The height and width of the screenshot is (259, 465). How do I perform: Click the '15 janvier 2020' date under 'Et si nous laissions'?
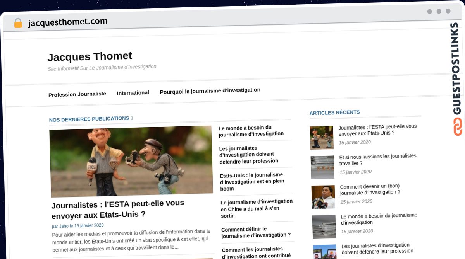[x=355, y=172]
